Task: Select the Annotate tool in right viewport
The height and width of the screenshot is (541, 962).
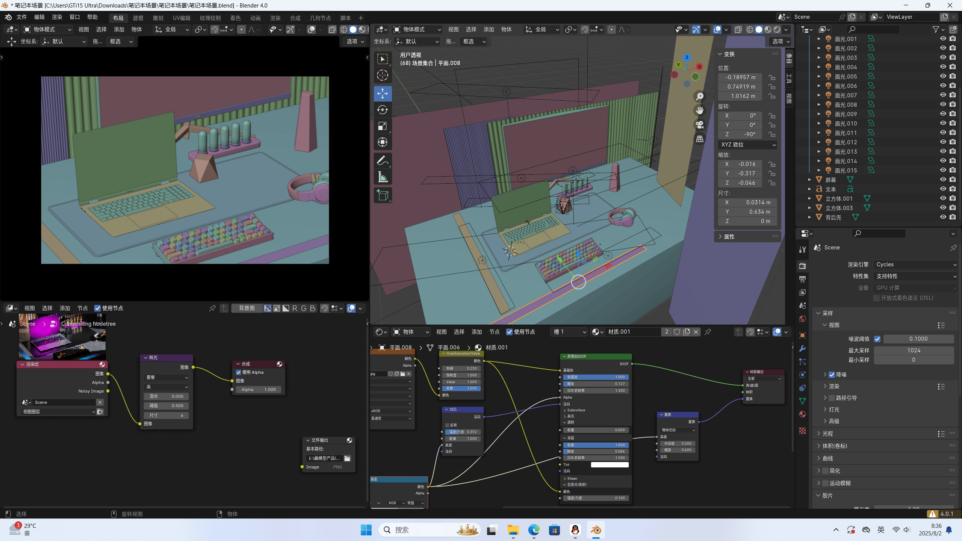Action: 383,161
